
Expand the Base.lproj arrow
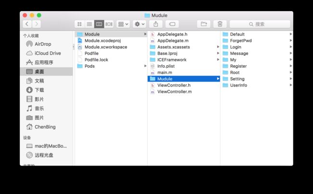pyautogui.click(x=218, y=53)
